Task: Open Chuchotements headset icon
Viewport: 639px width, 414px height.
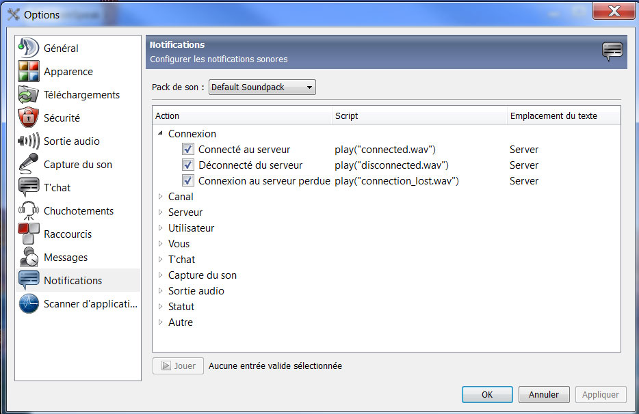Action: pyautogui.click(x=29, y=210)
